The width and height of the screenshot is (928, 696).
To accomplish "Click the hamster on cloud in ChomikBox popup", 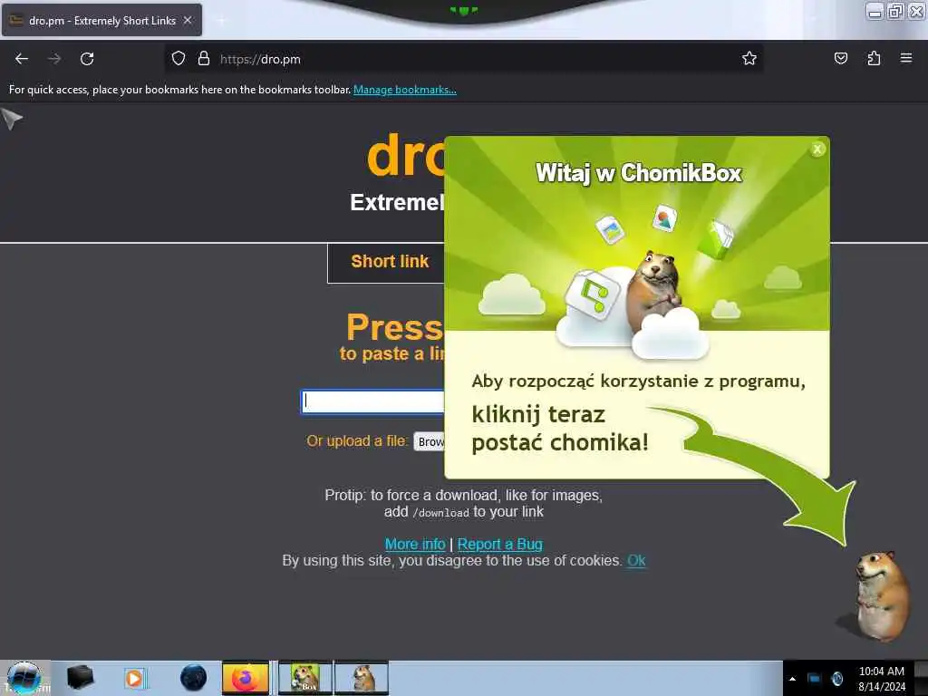I will (656, 290).
